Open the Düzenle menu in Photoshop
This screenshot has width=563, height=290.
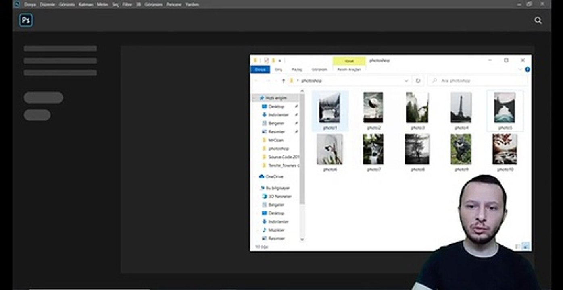pyautogui.click(x=47, y=4)
